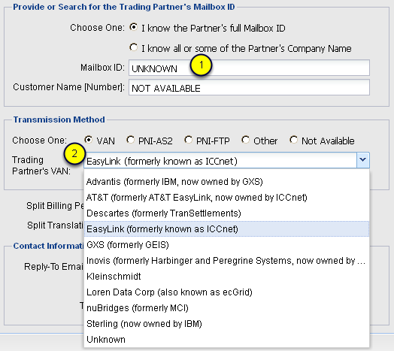The height and width of the screenshot is (351, 394).
Task: Select 'I know all or some of Company Name'
Action: 133,47
